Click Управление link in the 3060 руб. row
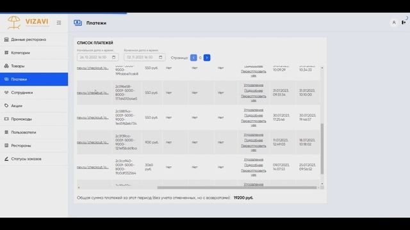 [x=254, y=160]
